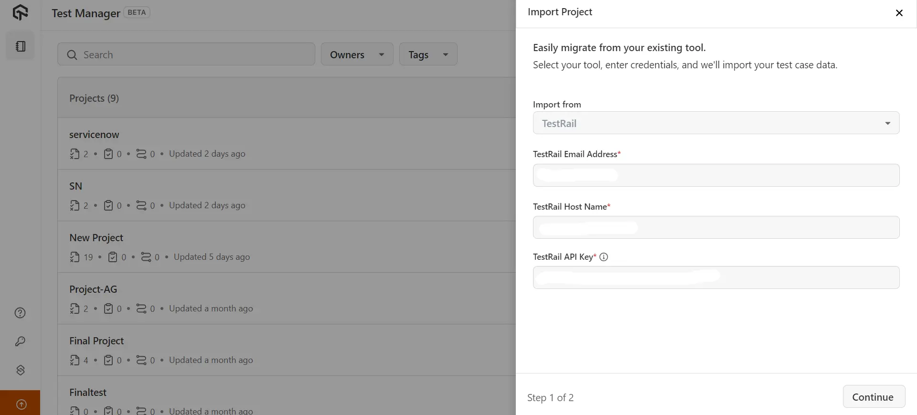Open the projects notebook sidebar icon
Screen dimensions: 917x415
tap(21, 46)
